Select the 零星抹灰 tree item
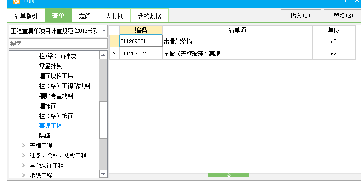The width and height of the screenshot is (361, 183). click(x=50, y=66)
